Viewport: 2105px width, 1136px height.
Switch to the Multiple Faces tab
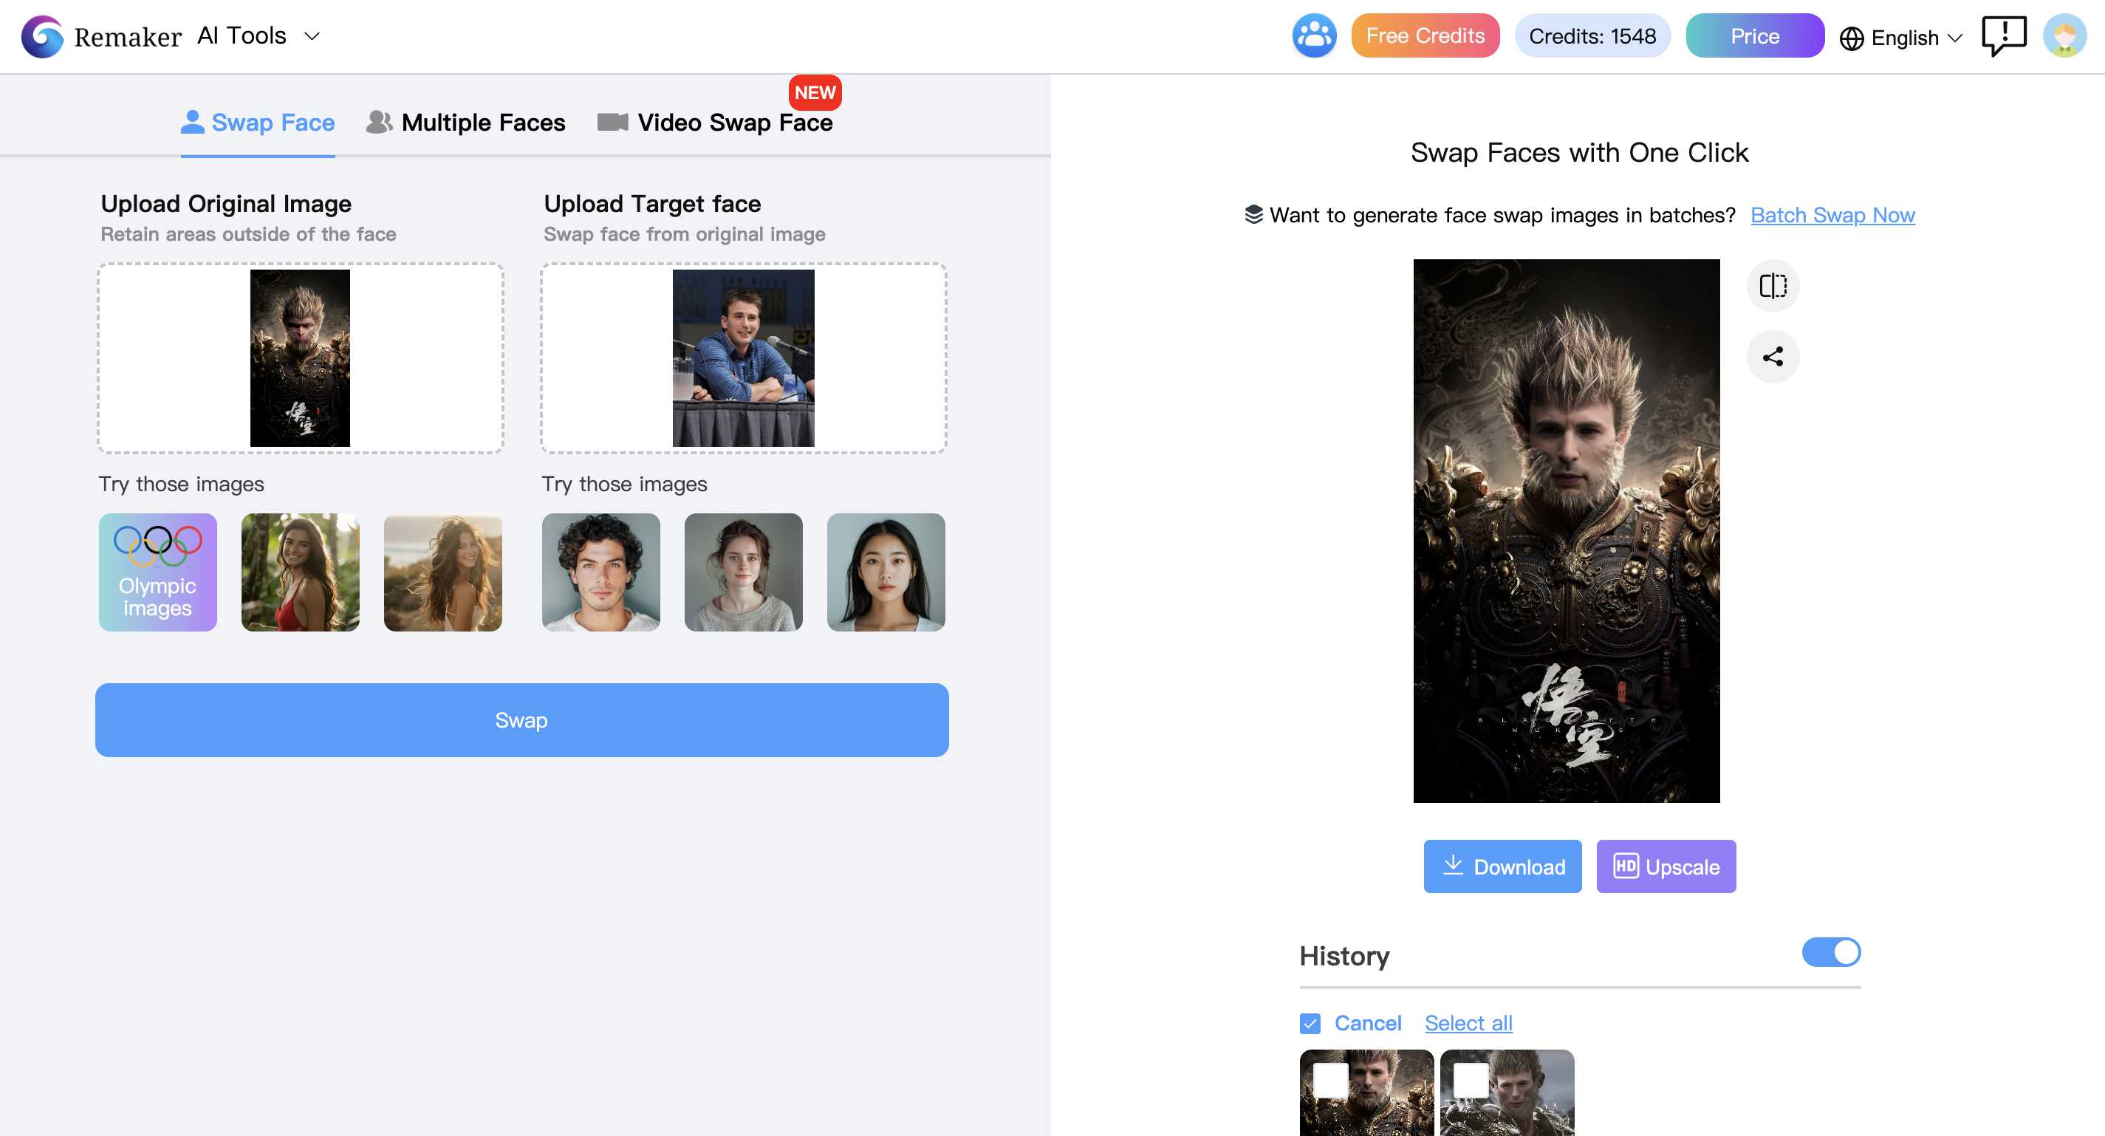click(466, 123)
